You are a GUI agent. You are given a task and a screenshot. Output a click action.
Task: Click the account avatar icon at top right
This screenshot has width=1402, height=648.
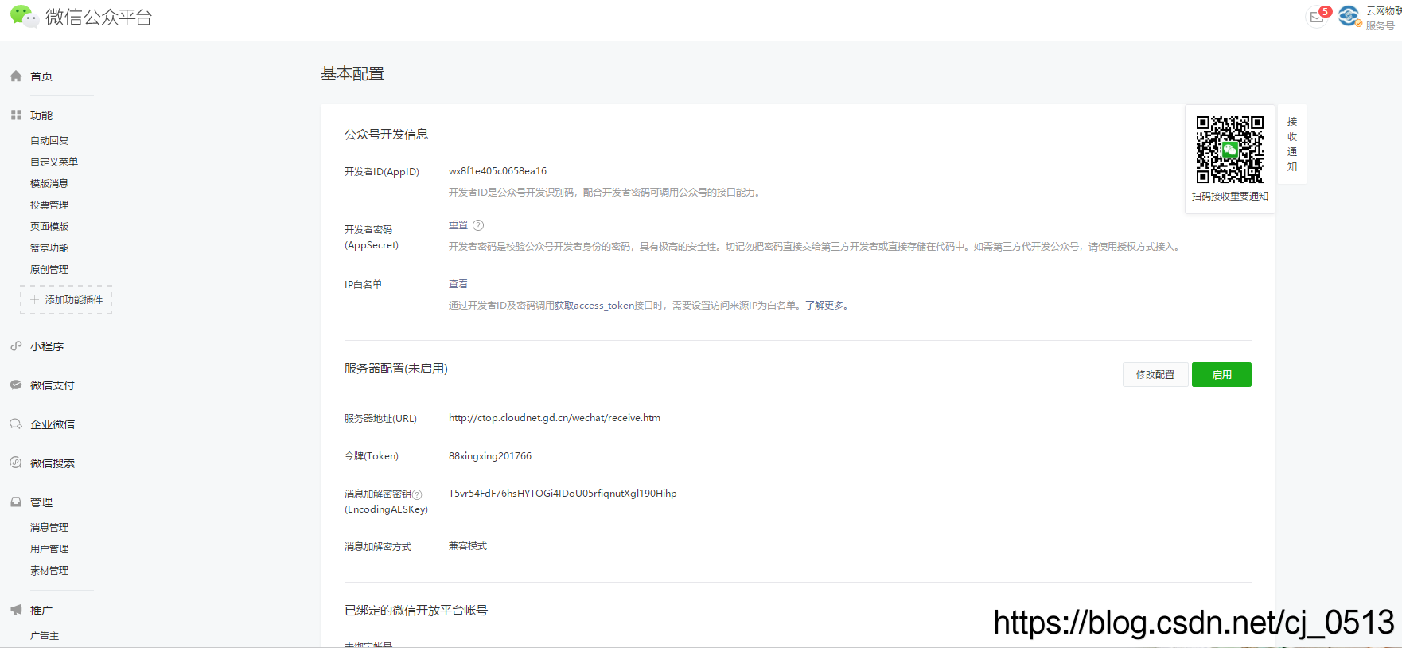[1349, 16]
